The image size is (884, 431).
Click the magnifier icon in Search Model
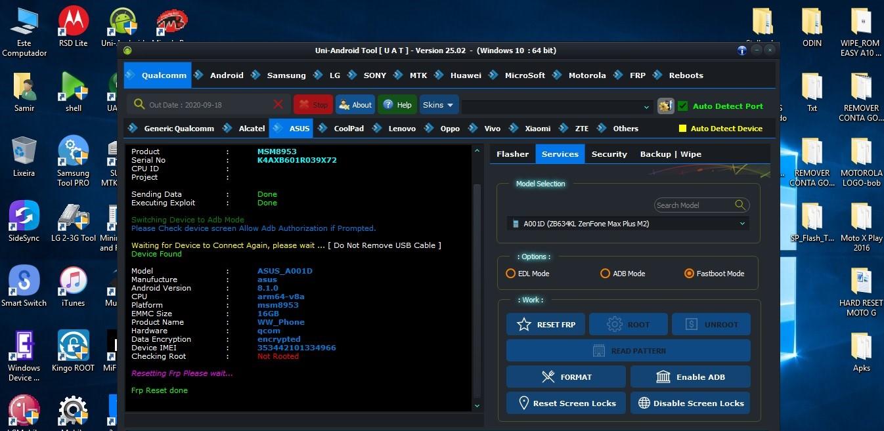(740, 205)
